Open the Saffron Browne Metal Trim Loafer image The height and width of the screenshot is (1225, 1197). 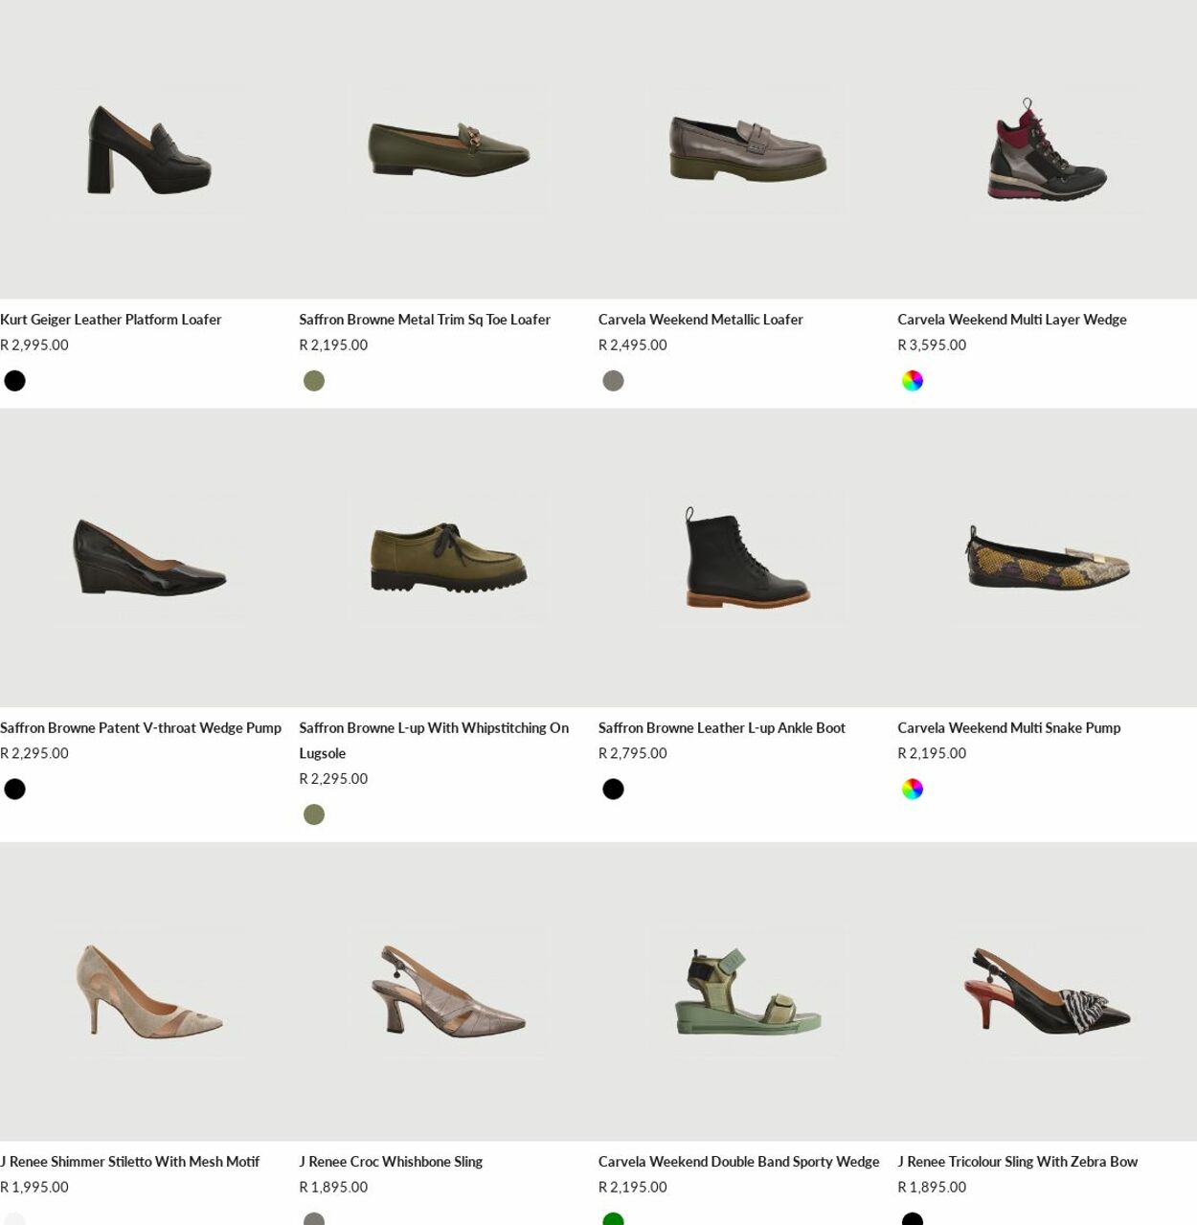coord(448,149)
